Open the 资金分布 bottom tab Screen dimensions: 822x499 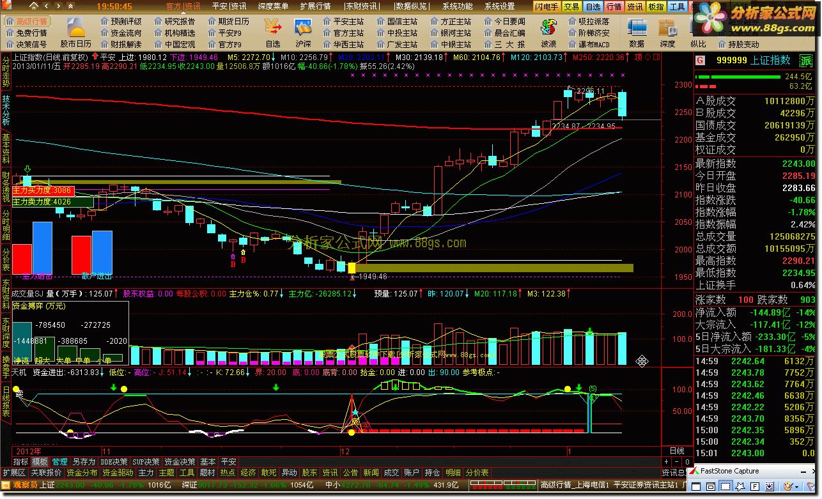click(x=82, y=473)
